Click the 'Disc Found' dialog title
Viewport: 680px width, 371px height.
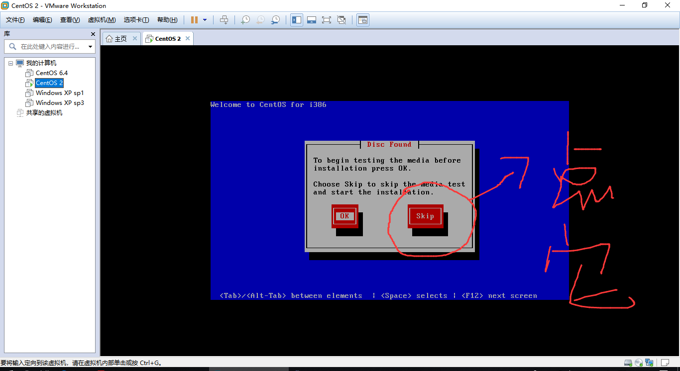pyautogui.click(x=389, y=144)
